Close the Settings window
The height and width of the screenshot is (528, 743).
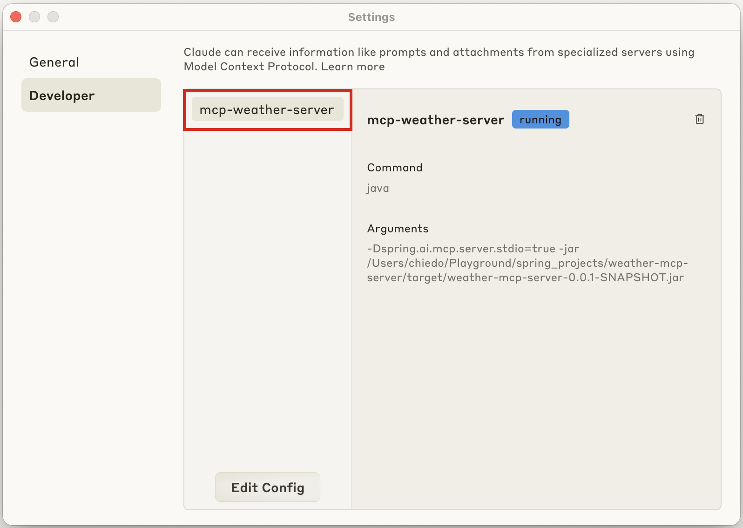pyautogui.click(x=16, y=17)
